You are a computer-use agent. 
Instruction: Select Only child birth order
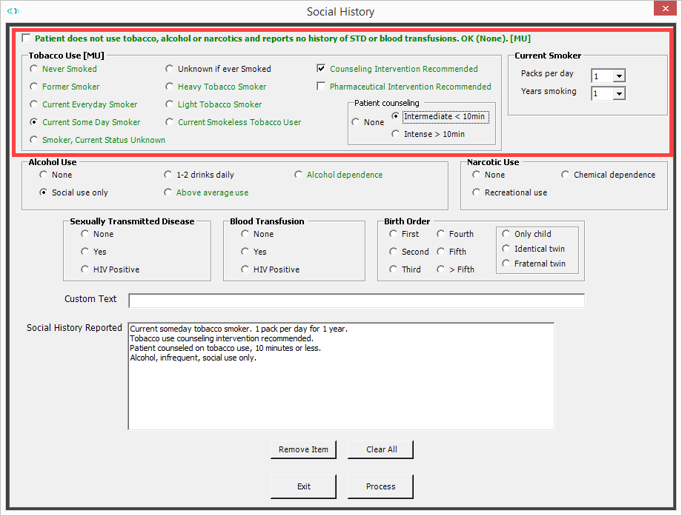[x=506, y=234]
